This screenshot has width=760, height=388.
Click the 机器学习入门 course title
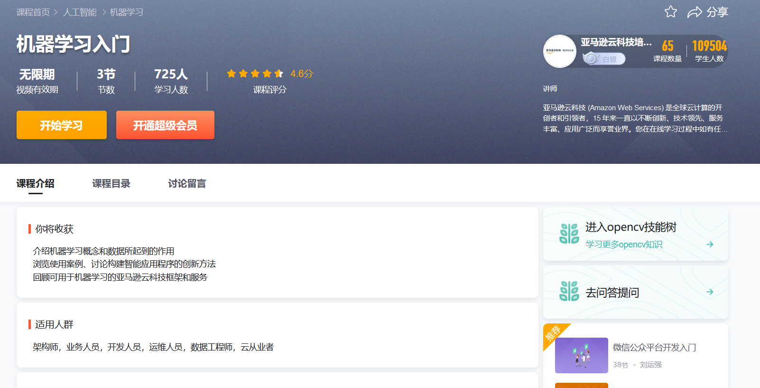74,44
